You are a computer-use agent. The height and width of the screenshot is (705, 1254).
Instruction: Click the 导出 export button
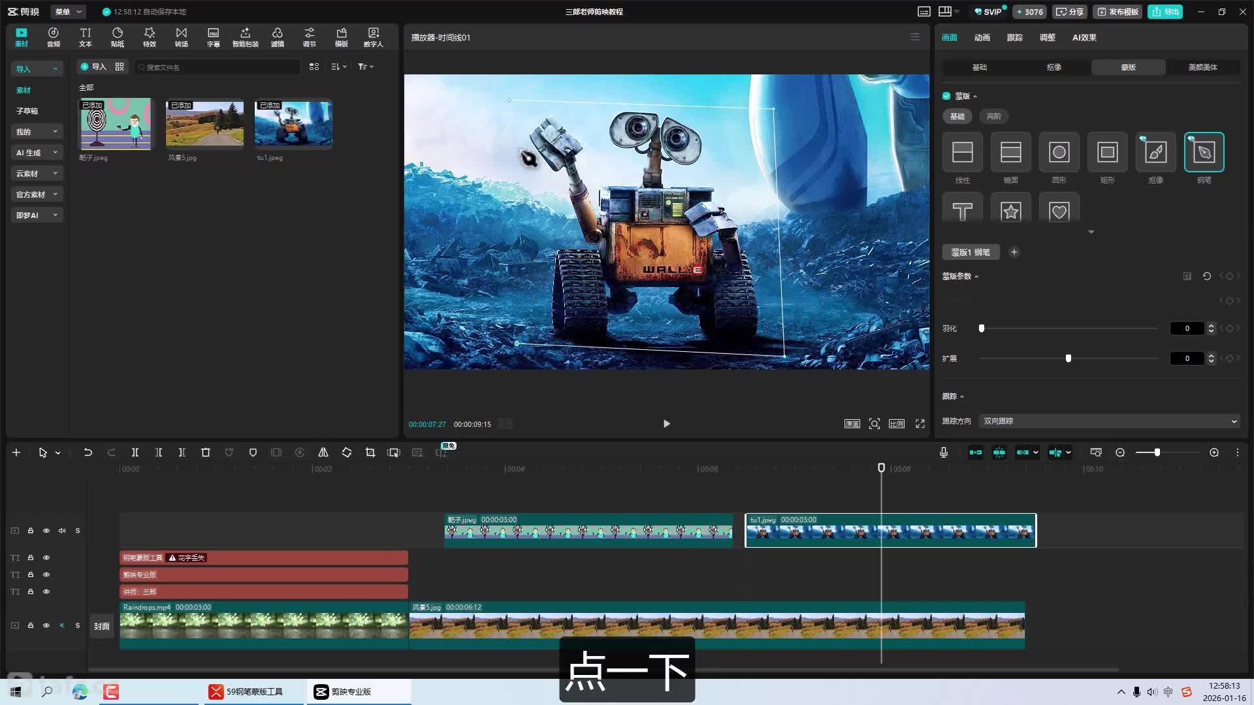click(x=1165, y=12)
